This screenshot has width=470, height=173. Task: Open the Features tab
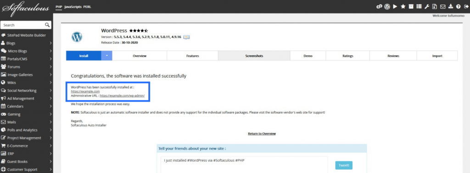(192, 56)
